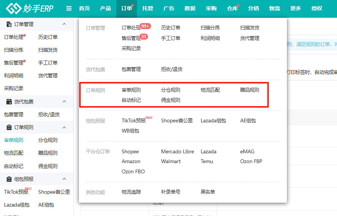Screen dimensions: 337x216
Task: Open Ozon FBO platform warehouse orders
Action: pyautogui.click(x=133, y=171)
